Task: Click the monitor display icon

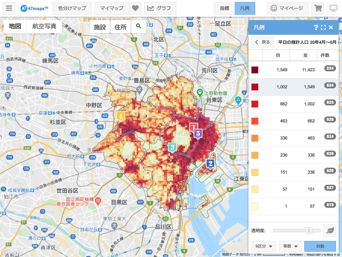Action: pos(333,8)
